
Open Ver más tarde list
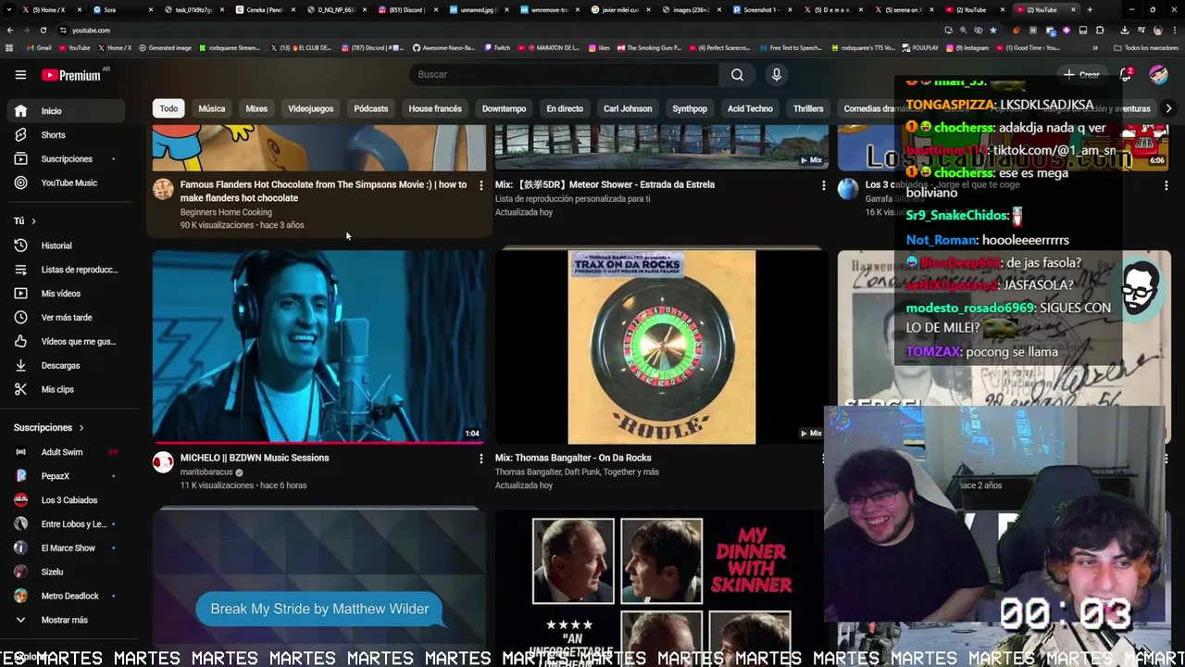coord(65,318)
